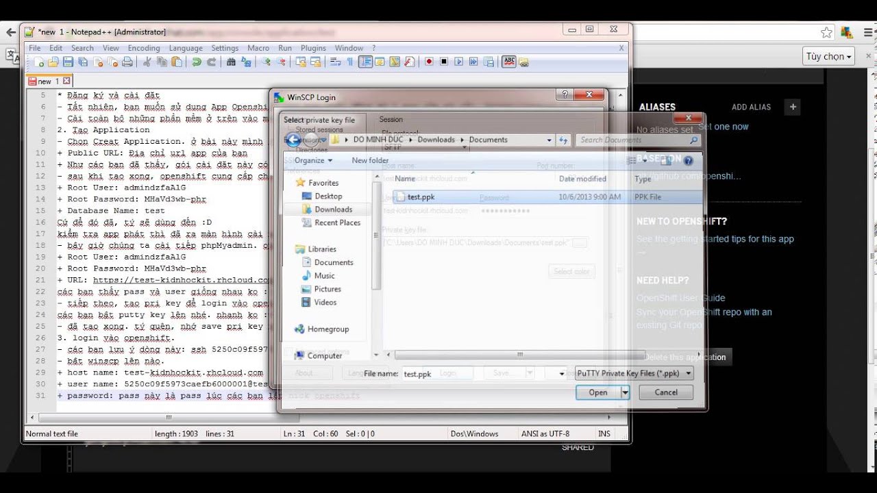Click the New file icon in Notepad++ toolbar
Viewport: 877px width, 493px height.
tap(39, 62)
